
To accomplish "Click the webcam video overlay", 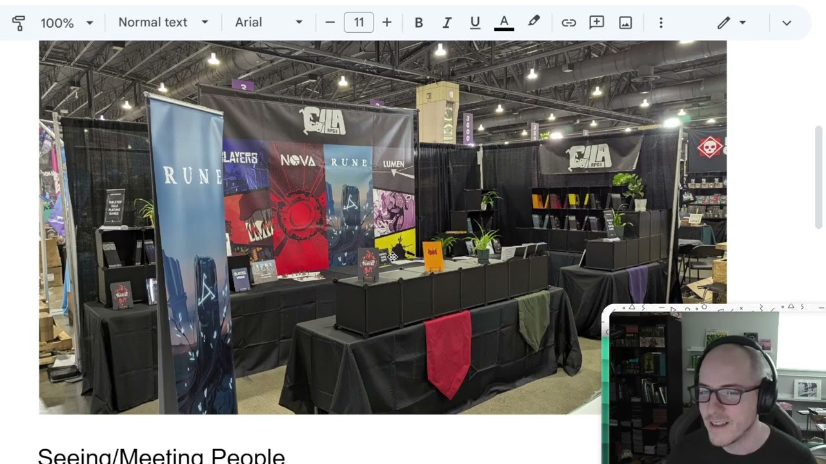I will [x=714, y=383].
